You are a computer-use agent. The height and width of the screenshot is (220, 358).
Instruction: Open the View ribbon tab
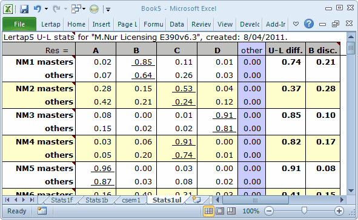pyautogui.click(x=225, y=24)
